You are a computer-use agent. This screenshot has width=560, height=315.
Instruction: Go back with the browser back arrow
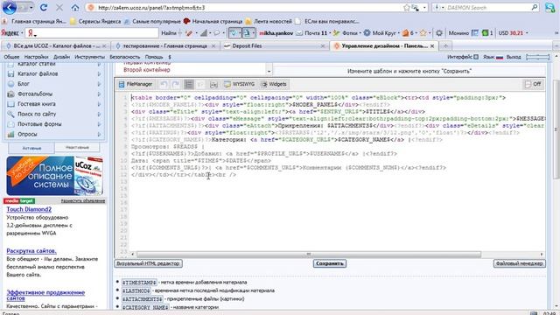(9, 7)
